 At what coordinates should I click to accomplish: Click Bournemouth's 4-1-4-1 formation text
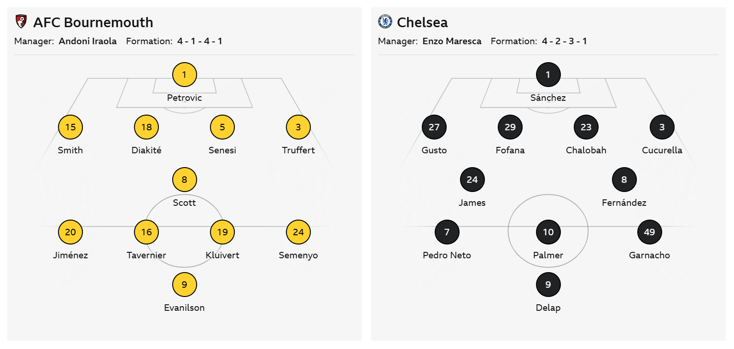(199, 41)
